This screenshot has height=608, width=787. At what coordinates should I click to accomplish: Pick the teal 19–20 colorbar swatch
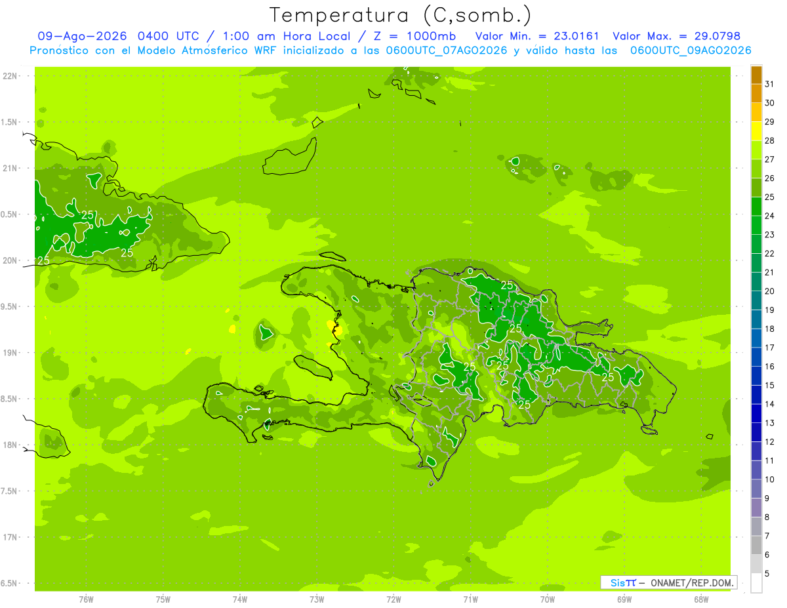tap(756, 300)
